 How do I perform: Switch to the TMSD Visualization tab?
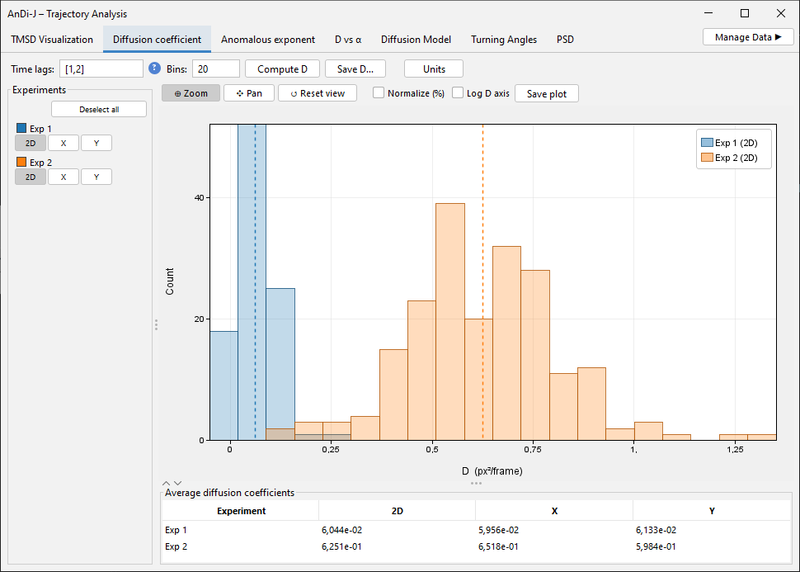click(x=52, y=40)
